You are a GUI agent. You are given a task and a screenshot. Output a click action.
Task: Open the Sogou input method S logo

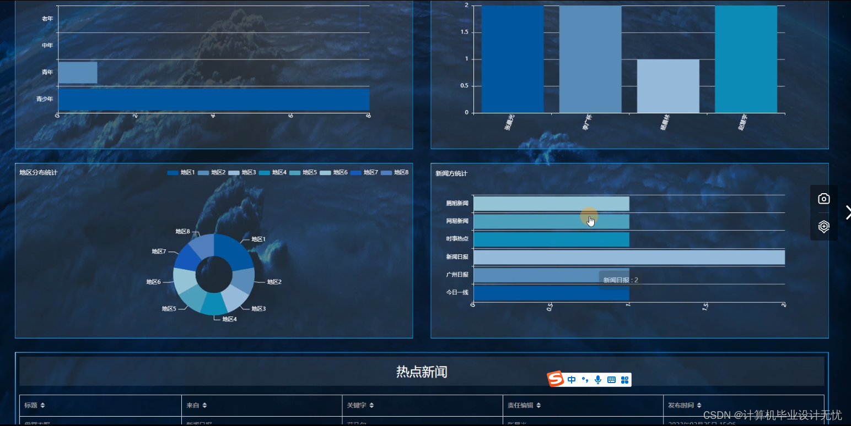pos(556,379)
